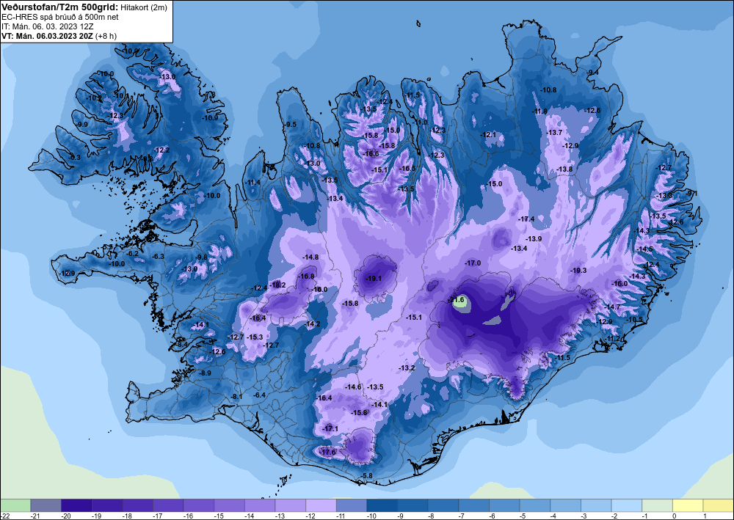Screen dimensions: 734x520
Task: Click the -17.6 temperature value
Action: [327, 453]
